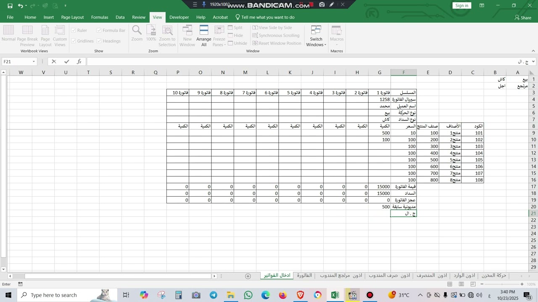Open the Developer ribbon tab
The width and height of the screenshot is (538, 302).
click(179, 17)
